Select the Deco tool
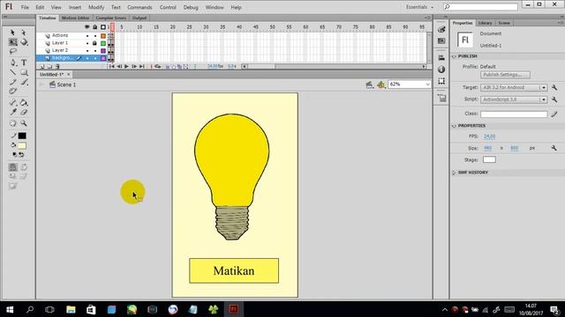 (x=12, y=92)
